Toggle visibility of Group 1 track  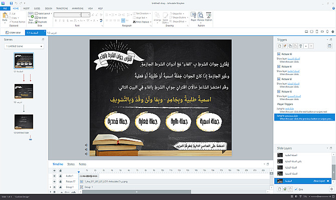coord(55,187)
